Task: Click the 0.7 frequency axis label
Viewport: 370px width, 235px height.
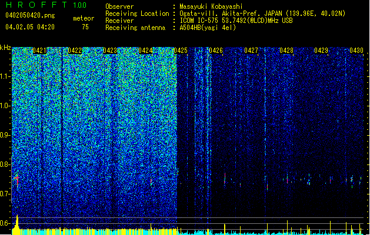Action: [5, 194]
